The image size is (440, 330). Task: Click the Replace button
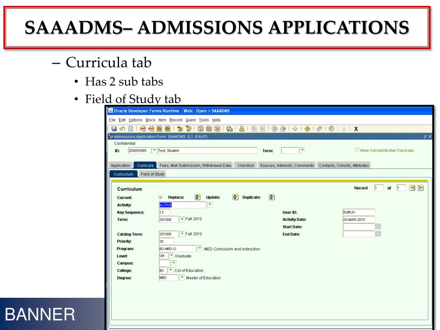pos(198,197)
